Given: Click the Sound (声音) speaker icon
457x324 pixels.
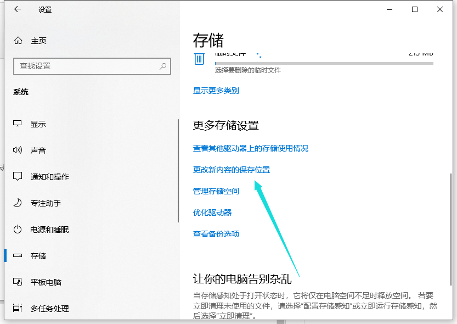Looking at the screenshot, I should (18, 150).
